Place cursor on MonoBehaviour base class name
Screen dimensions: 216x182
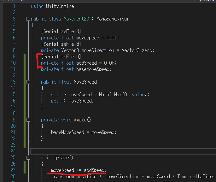pyautogui.click(x=113, y=19)
